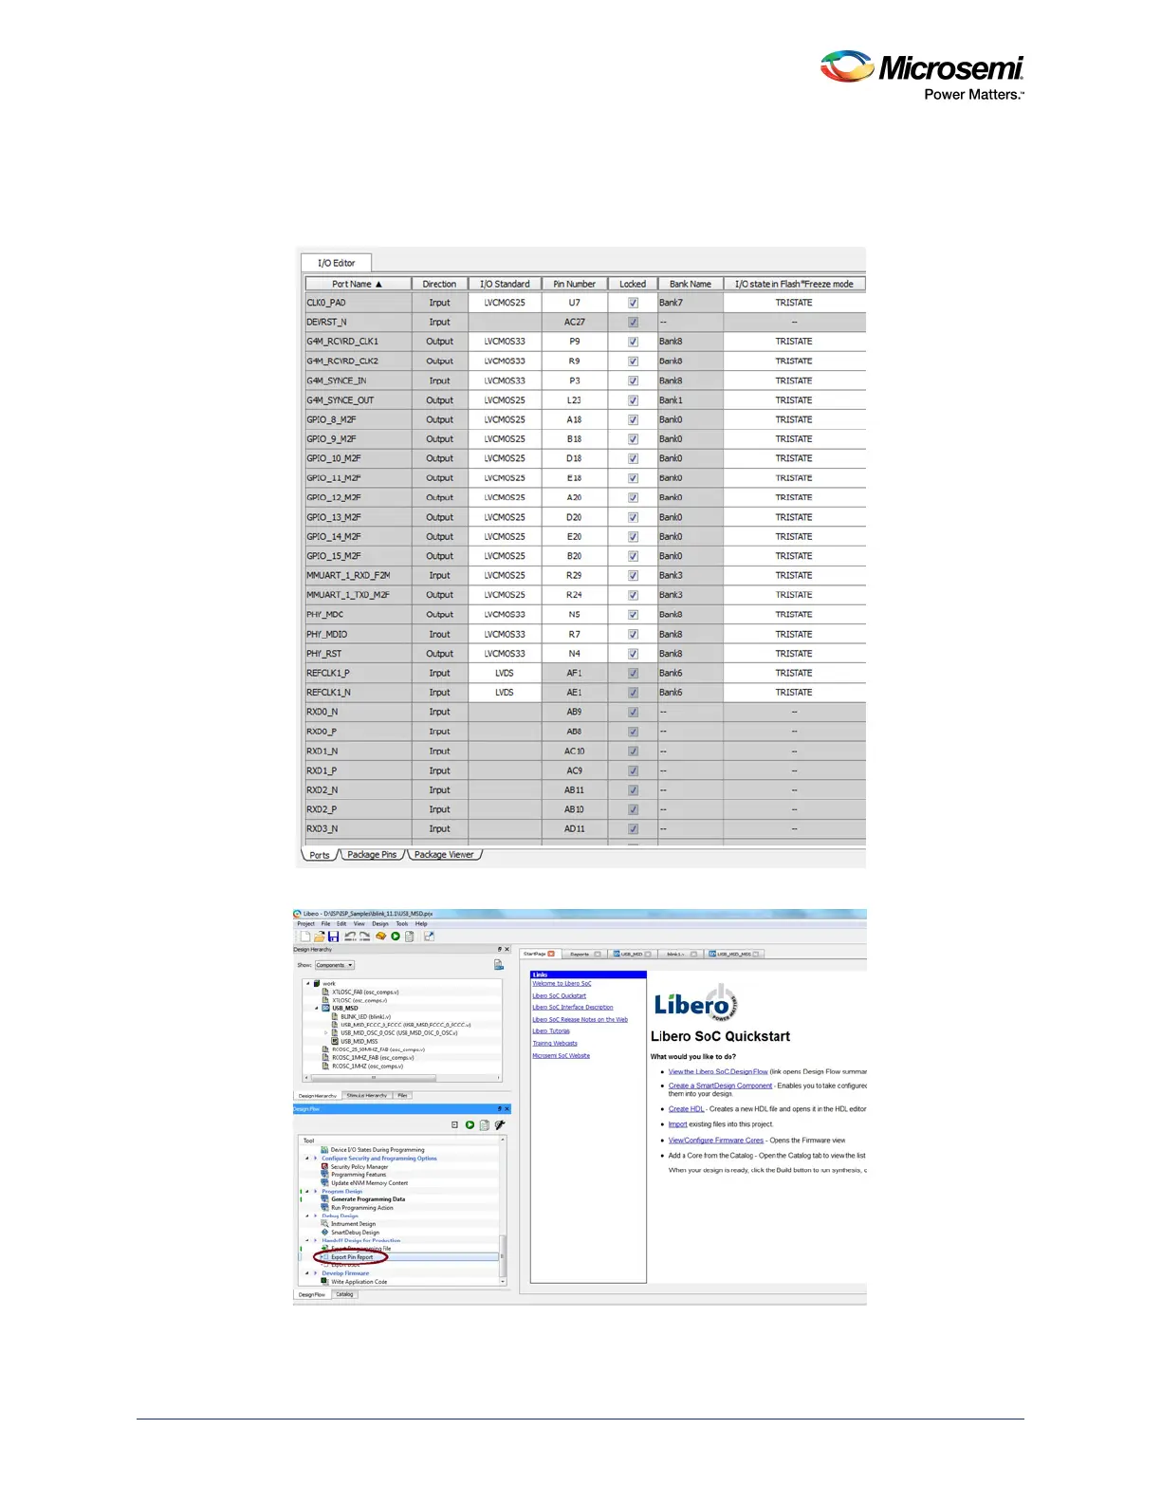Click the Create HDL link
This screenshot has width=1161, height=1503.
(x=686, y=1109)
